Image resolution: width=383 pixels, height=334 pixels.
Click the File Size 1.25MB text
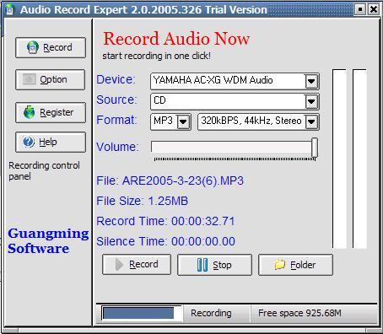click(x=142, y=201)
